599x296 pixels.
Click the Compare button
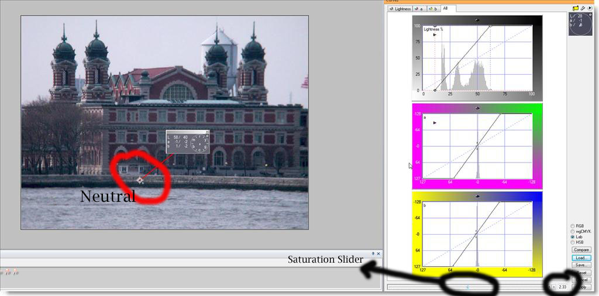(581, 250)
